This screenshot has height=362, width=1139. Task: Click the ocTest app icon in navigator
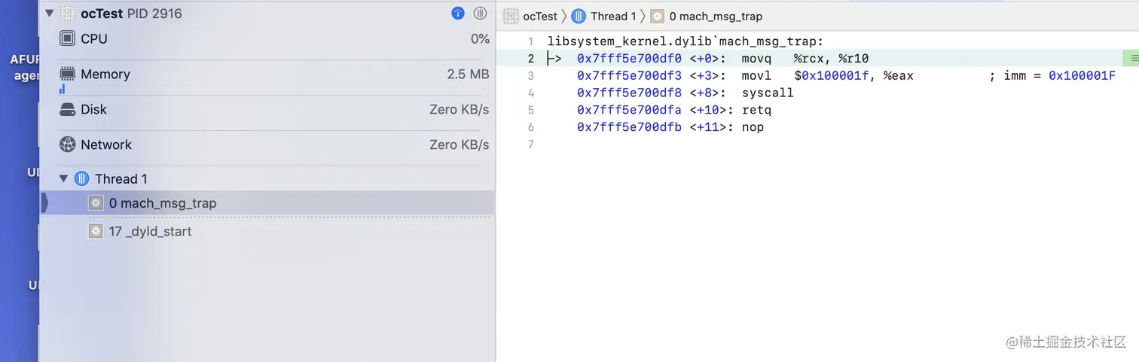[x=68, y=14]
